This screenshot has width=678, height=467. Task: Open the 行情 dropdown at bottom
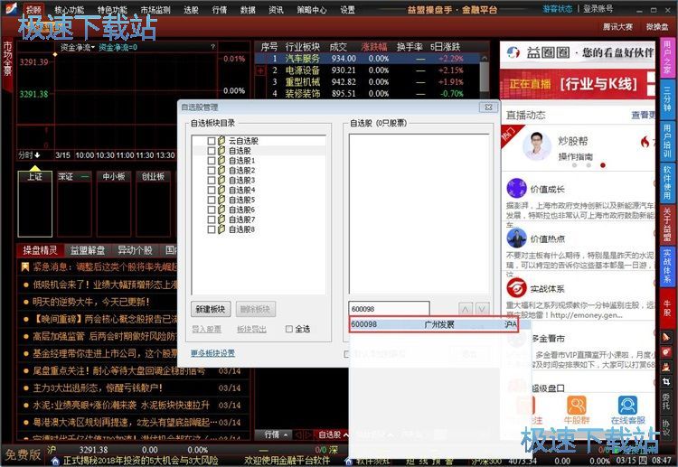[x=277, y=434]
